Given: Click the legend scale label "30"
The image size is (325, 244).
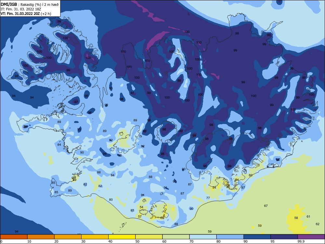Looking at the screenshot, I should pos(83,241).
